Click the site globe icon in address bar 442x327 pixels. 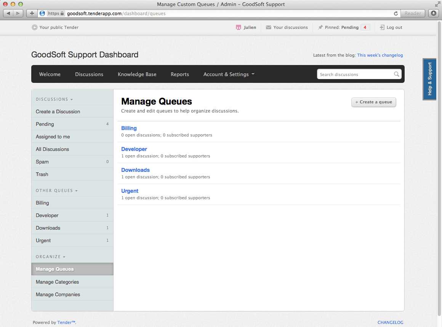42,13
